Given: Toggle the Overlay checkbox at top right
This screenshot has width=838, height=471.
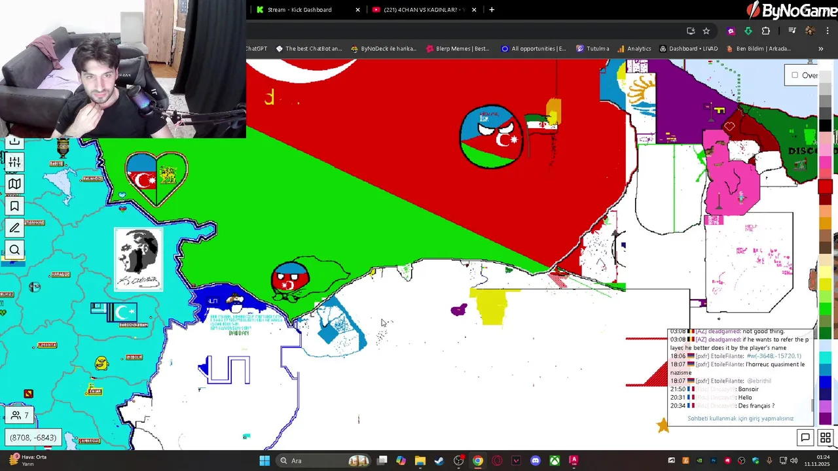Looking at the screenshot, I should 795,75.
